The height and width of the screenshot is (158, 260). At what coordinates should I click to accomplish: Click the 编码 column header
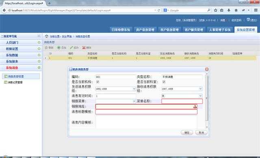[71, 54]
